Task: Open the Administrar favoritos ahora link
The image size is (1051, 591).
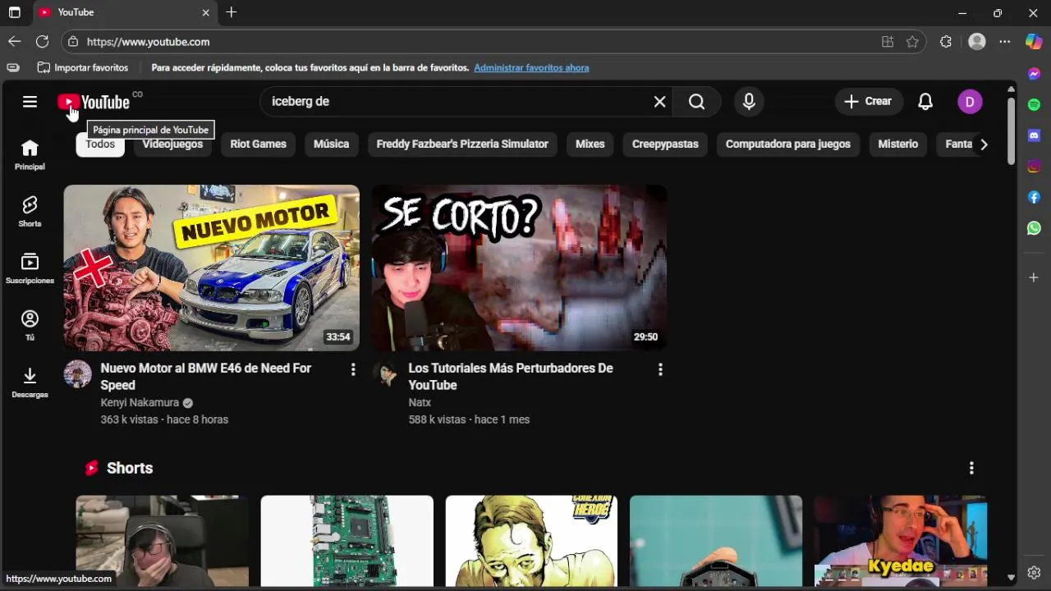Action: pyautogui.click(x=531, y=68)
